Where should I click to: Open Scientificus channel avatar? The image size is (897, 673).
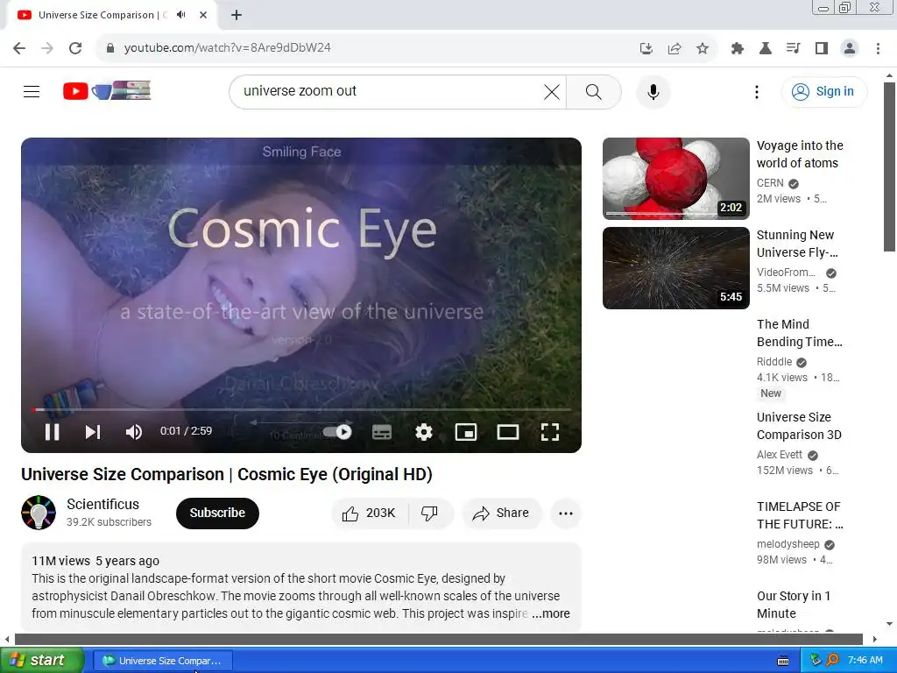tap(39, 513)
